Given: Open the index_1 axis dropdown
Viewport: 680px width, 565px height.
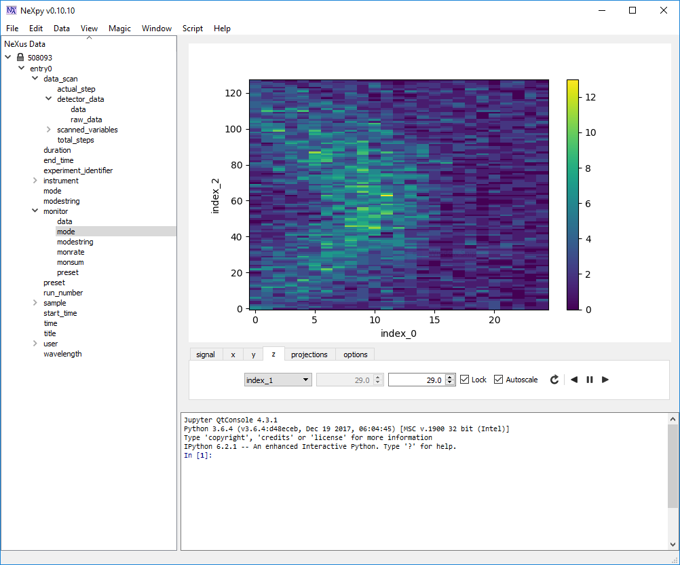Looking at the screenshot, I should (278, 380).
